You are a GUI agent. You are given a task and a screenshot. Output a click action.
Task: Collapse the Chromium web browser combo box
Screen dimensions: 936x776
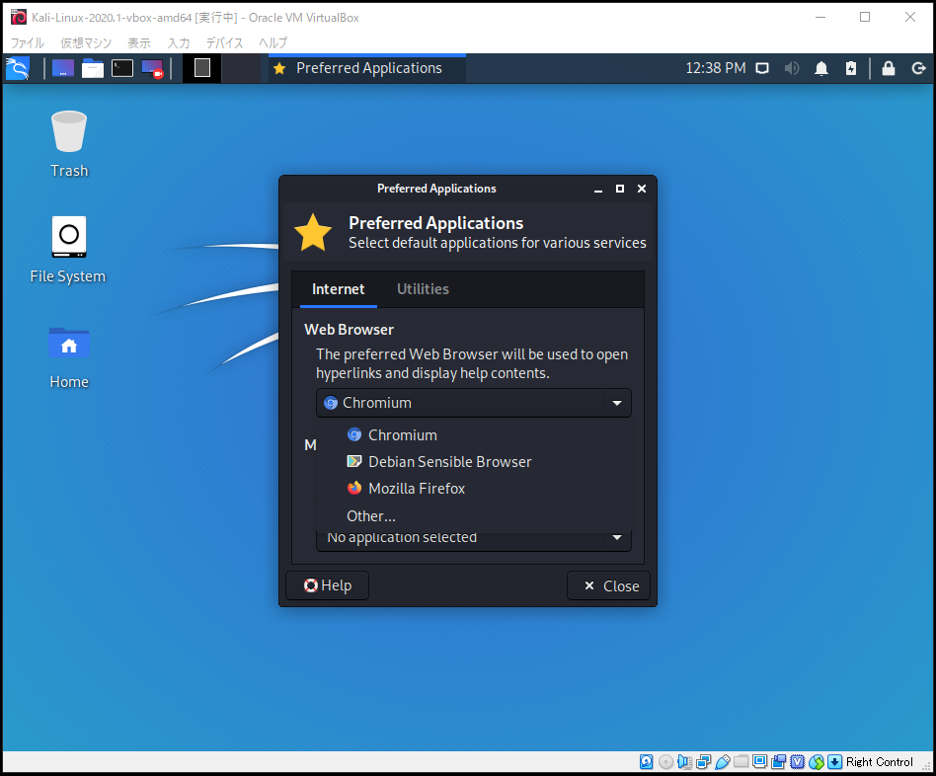click(473, 403)
